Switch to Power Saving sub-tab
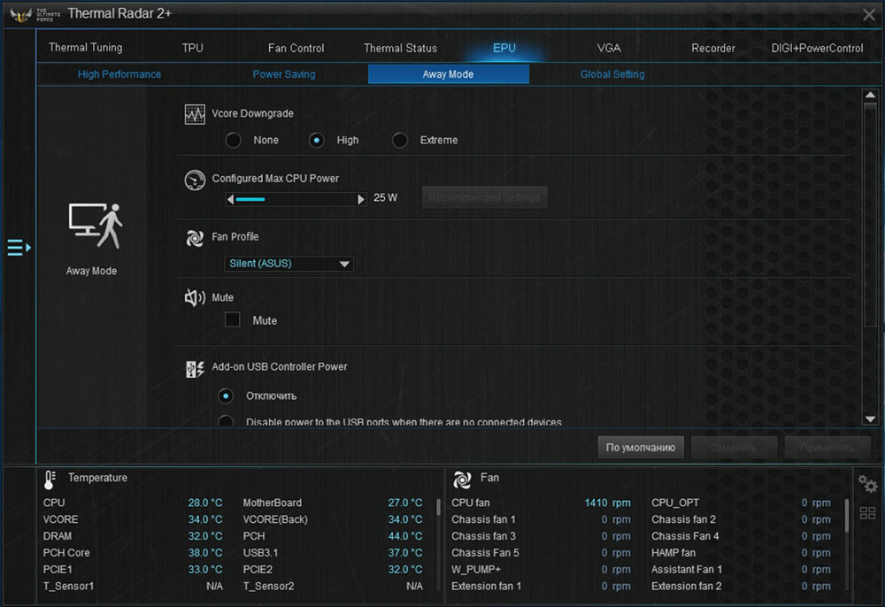Viewport: 885px width, 607px height. 284,74
